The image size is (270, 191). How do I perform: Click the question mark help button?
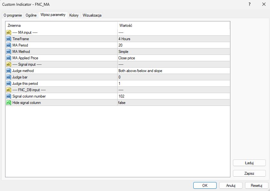pos(249,4)
